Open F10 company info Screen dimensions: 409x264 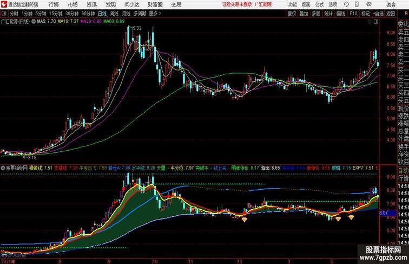point(353,14)
